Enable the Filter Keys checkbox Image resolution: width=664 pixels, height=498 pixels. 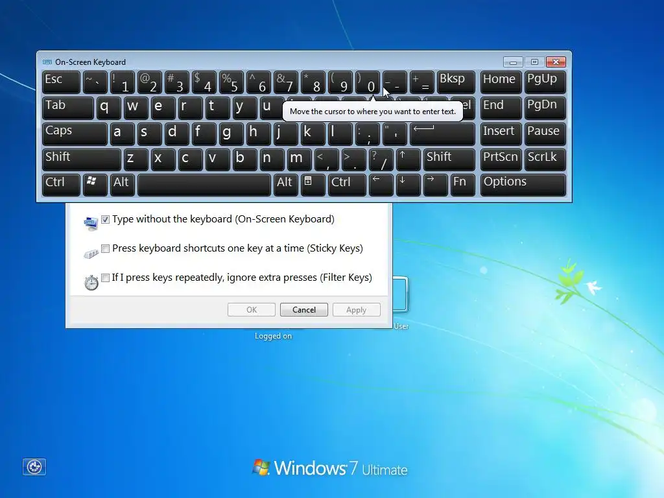[x=106, y=278]
